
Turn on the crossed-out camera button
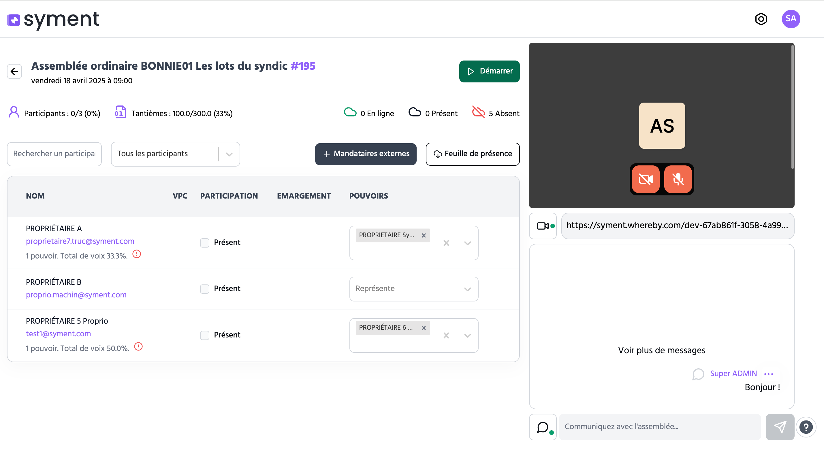(646, 179)
